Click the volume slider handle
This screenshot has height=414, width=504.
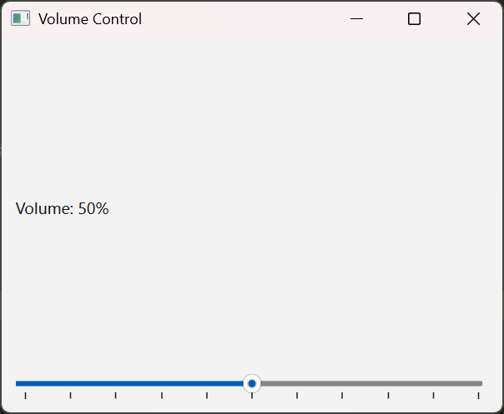[x=252, y=383]
